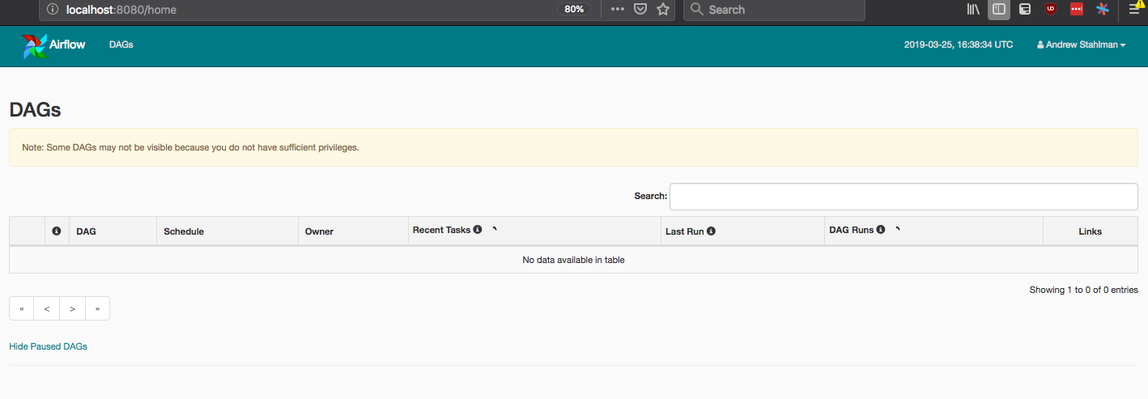Click the insufficient privileges note banner
The height and width of the screenshot is (399, 1148).
tap(573, 147)
